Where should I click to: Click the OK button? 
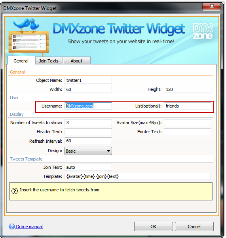153,227
